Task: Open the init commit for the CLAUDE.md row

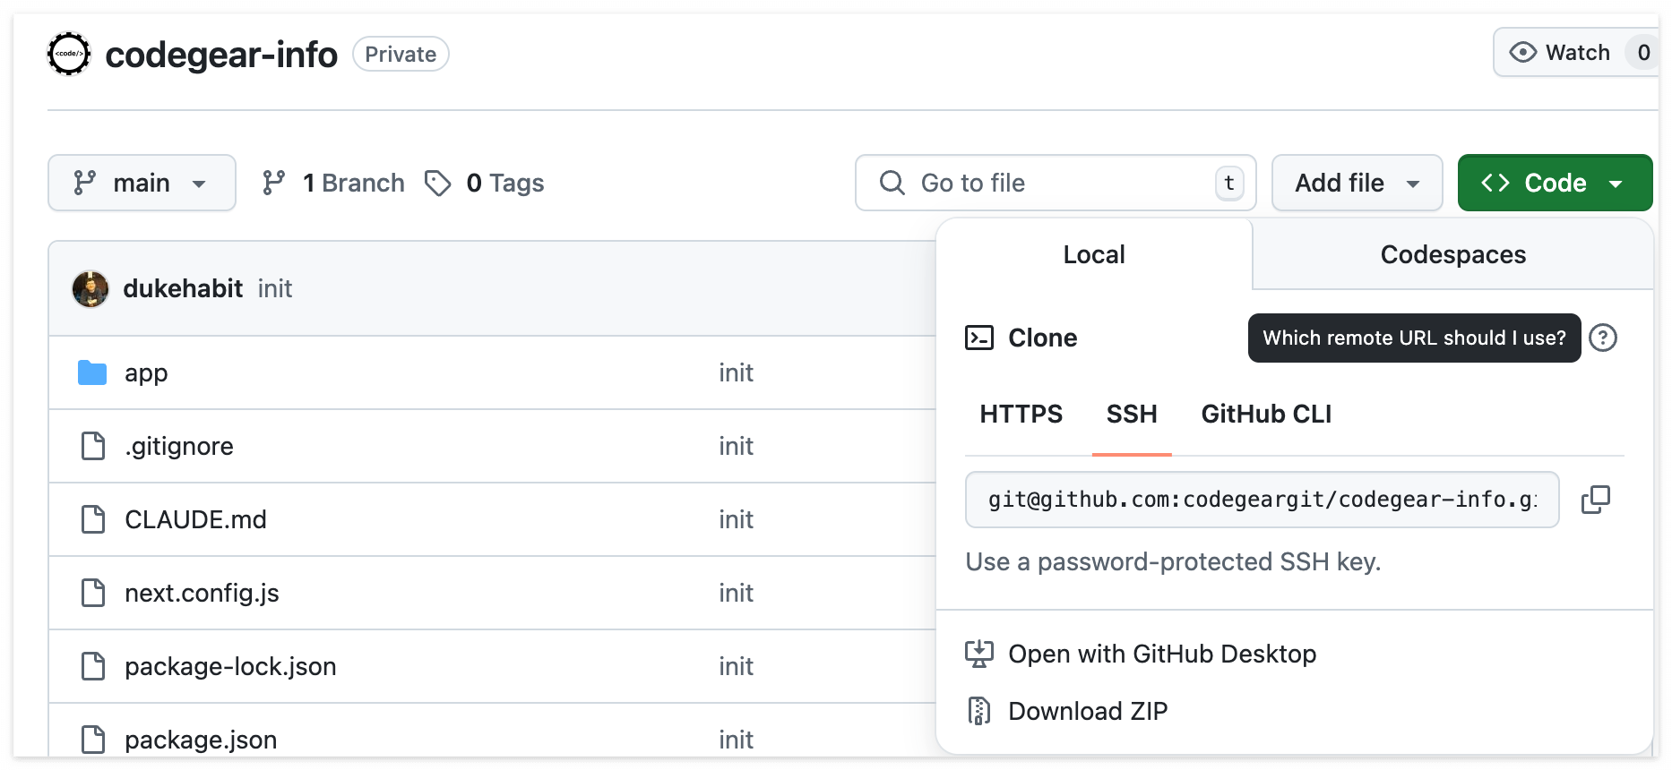Action: pos(736,519)
